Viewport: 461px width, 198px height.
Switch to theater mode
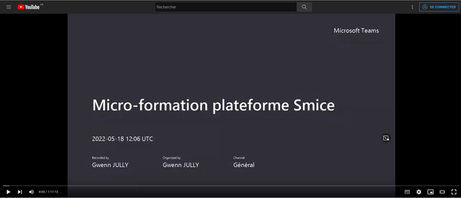tap(442, 192)
